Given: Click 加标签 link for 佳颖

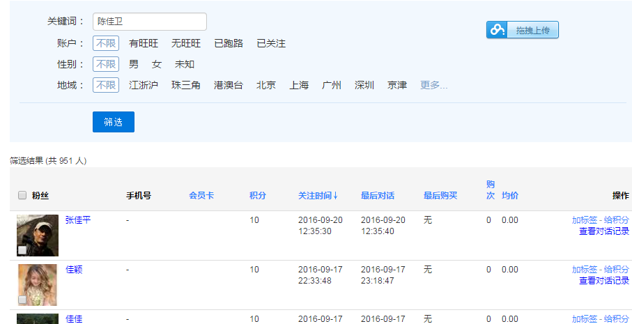Looking at the screenshot, I should tap(585, 270).
